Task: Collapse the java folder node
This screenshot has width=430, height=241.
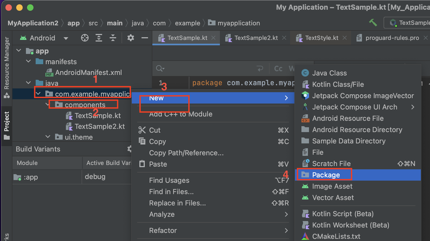Action: (28, 83)
